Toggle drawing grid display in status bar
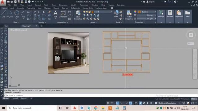Viewport: 198px width, 111px height. pos(108,103)
